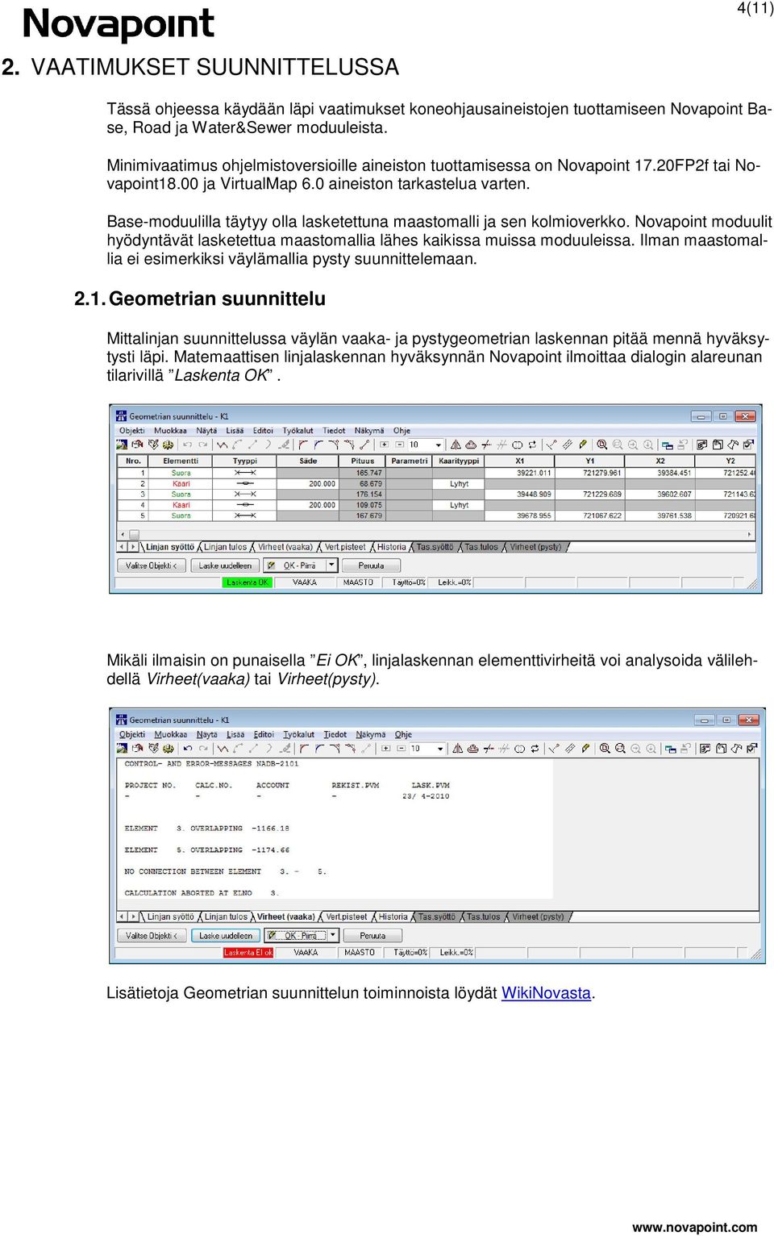The image size is (774, 1236).
Task: Click the oval shape icon in the error-messages dialog toolbar
Action: click(x=519, y=749)
